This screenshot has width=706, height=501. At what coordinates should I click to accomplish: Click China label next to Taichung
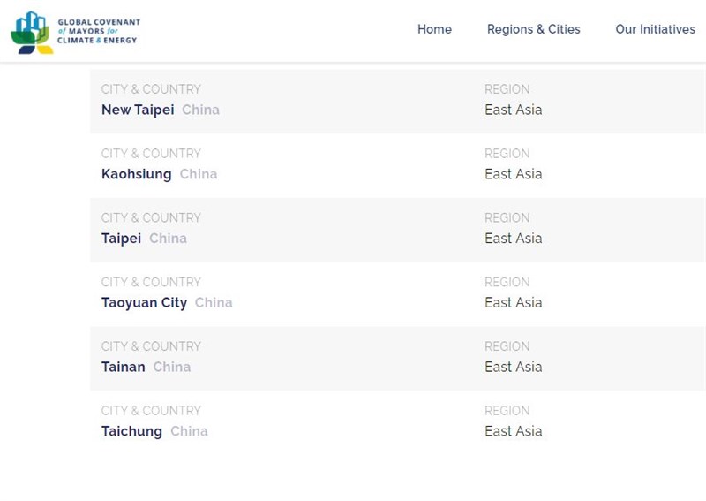pos(189,431)
